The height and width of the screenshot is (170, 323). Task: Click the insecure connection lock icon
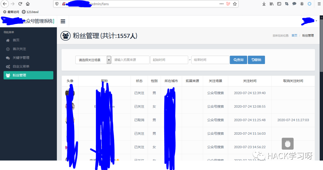(64, 4)
